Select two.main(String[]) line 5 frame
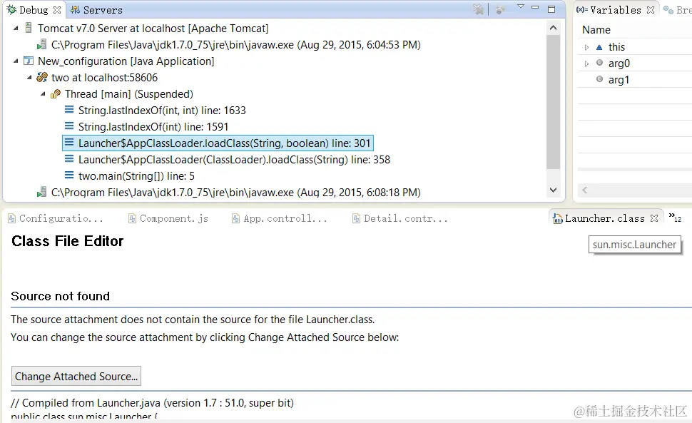The image size is (692, 423). (x=136, y=176)
